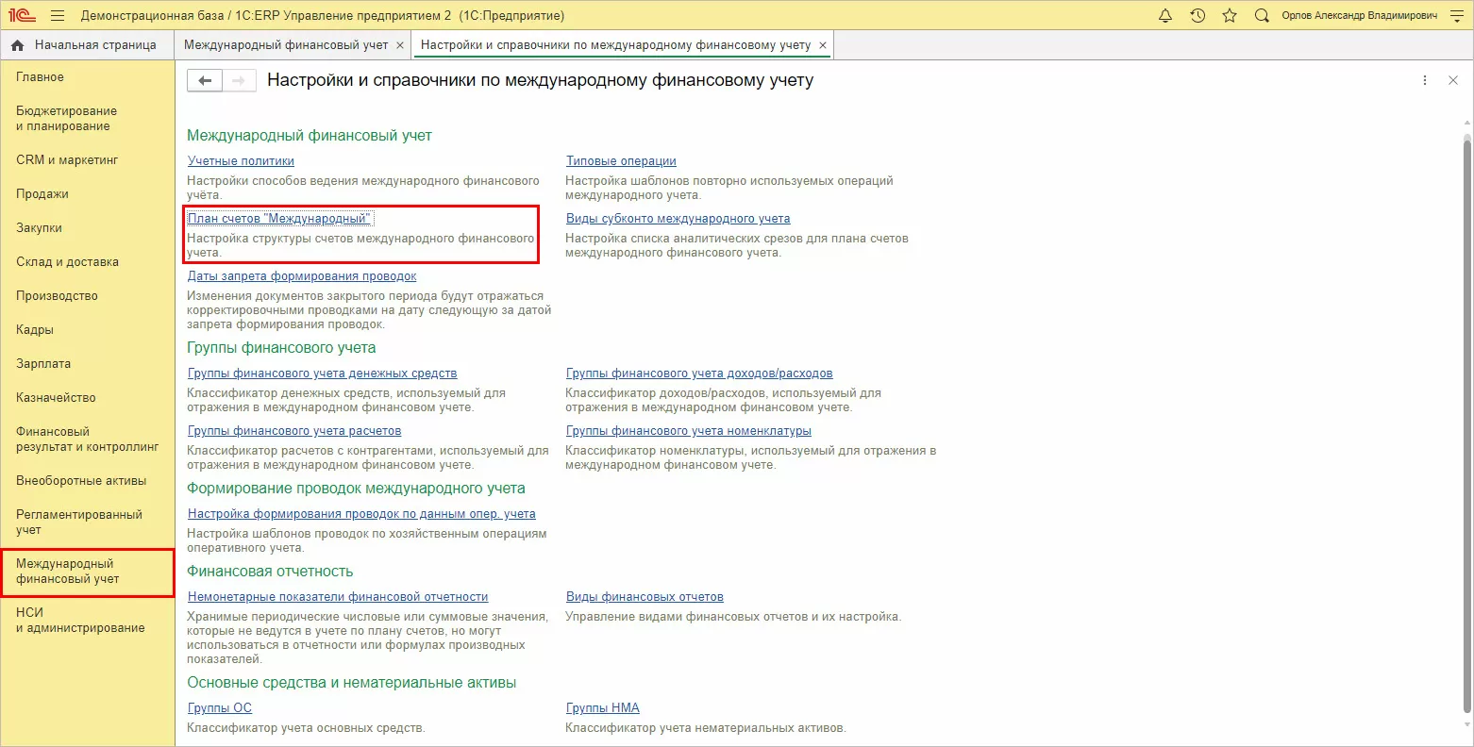Open Закупки section
This screenshot has height=747, width=1474.
(40, 228)
